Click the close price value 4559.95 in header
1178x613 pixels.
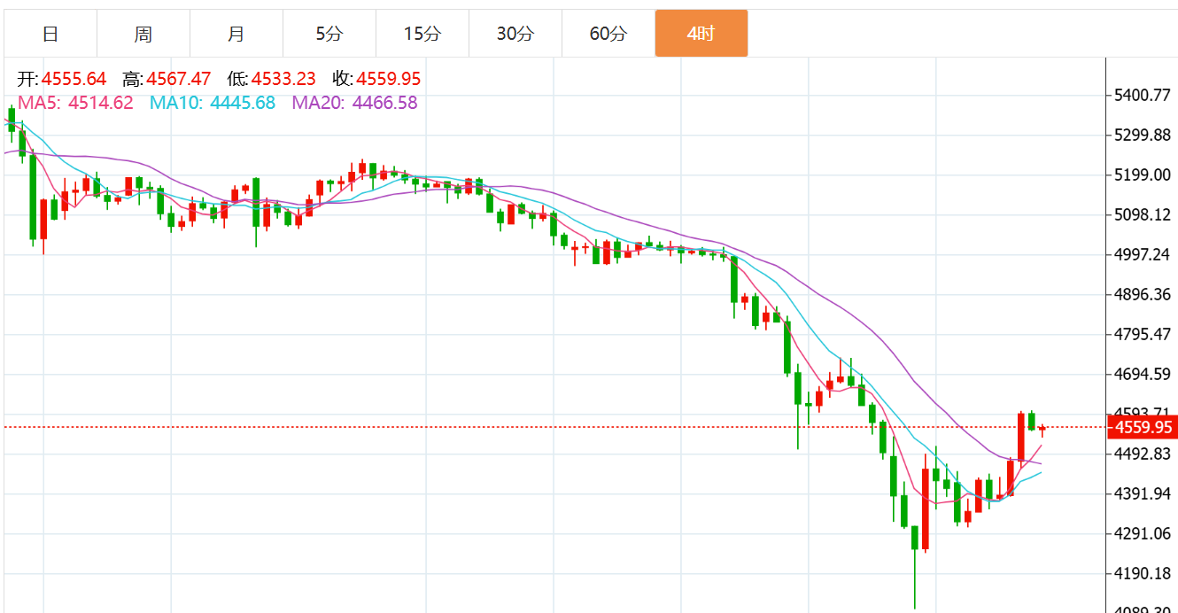point(389,80)
